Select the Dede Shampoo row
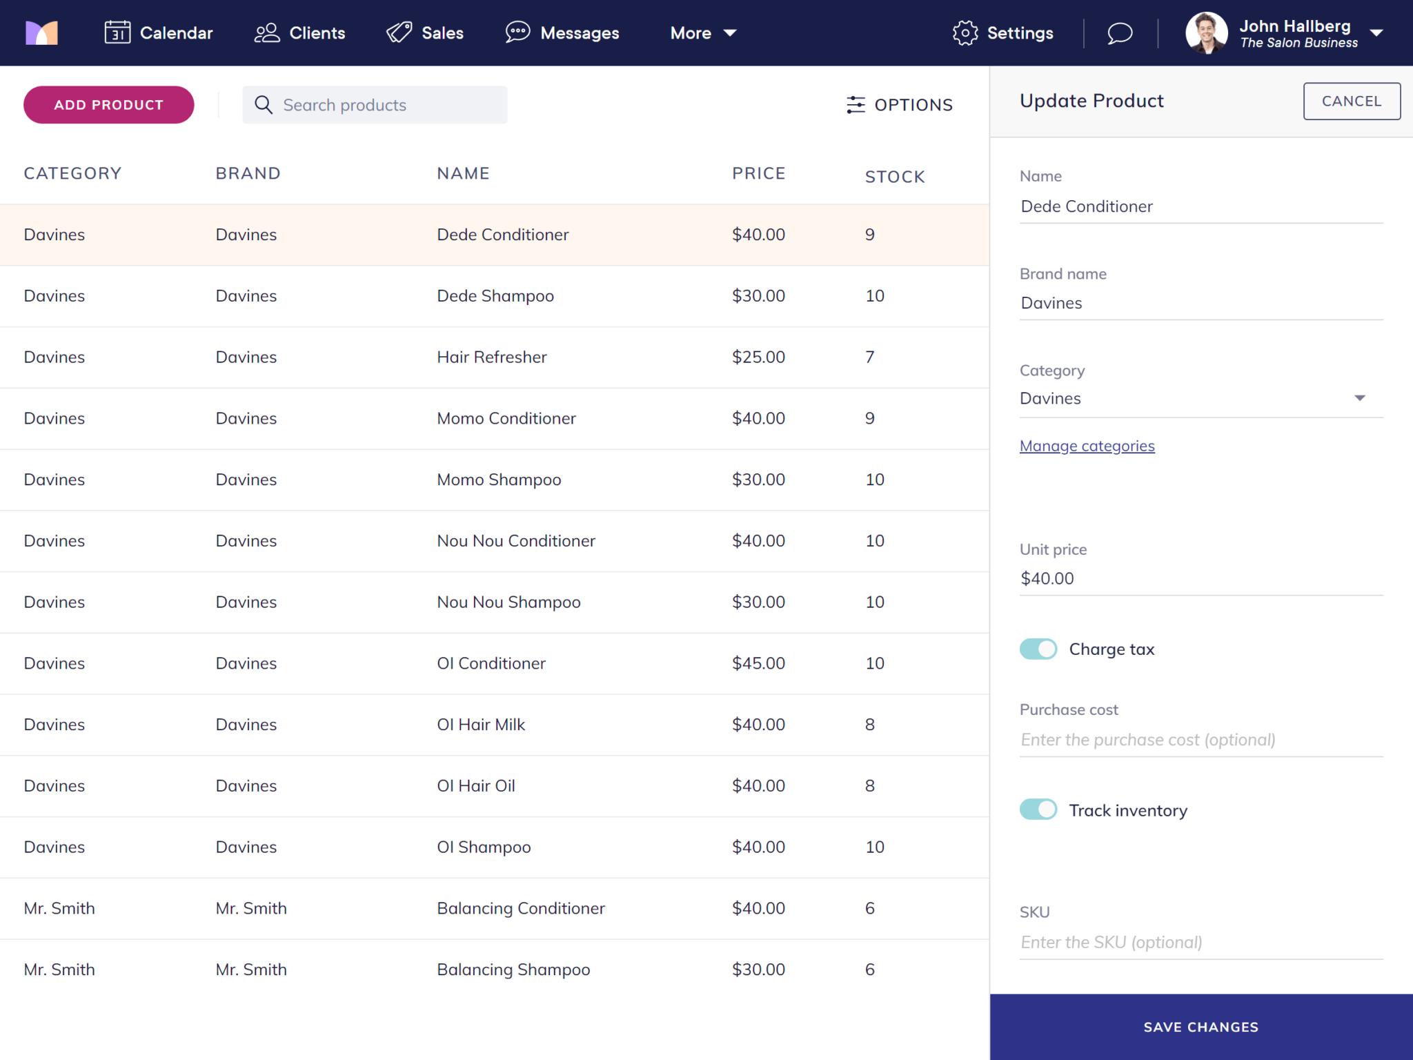 (495, 296)
